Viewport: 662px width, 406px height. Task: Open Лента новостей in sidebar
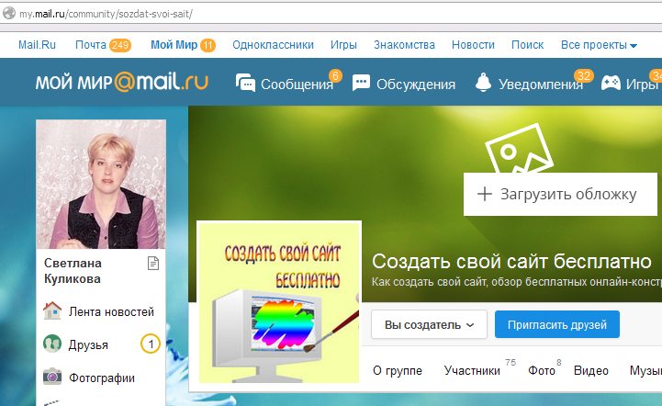pos(111,311)
